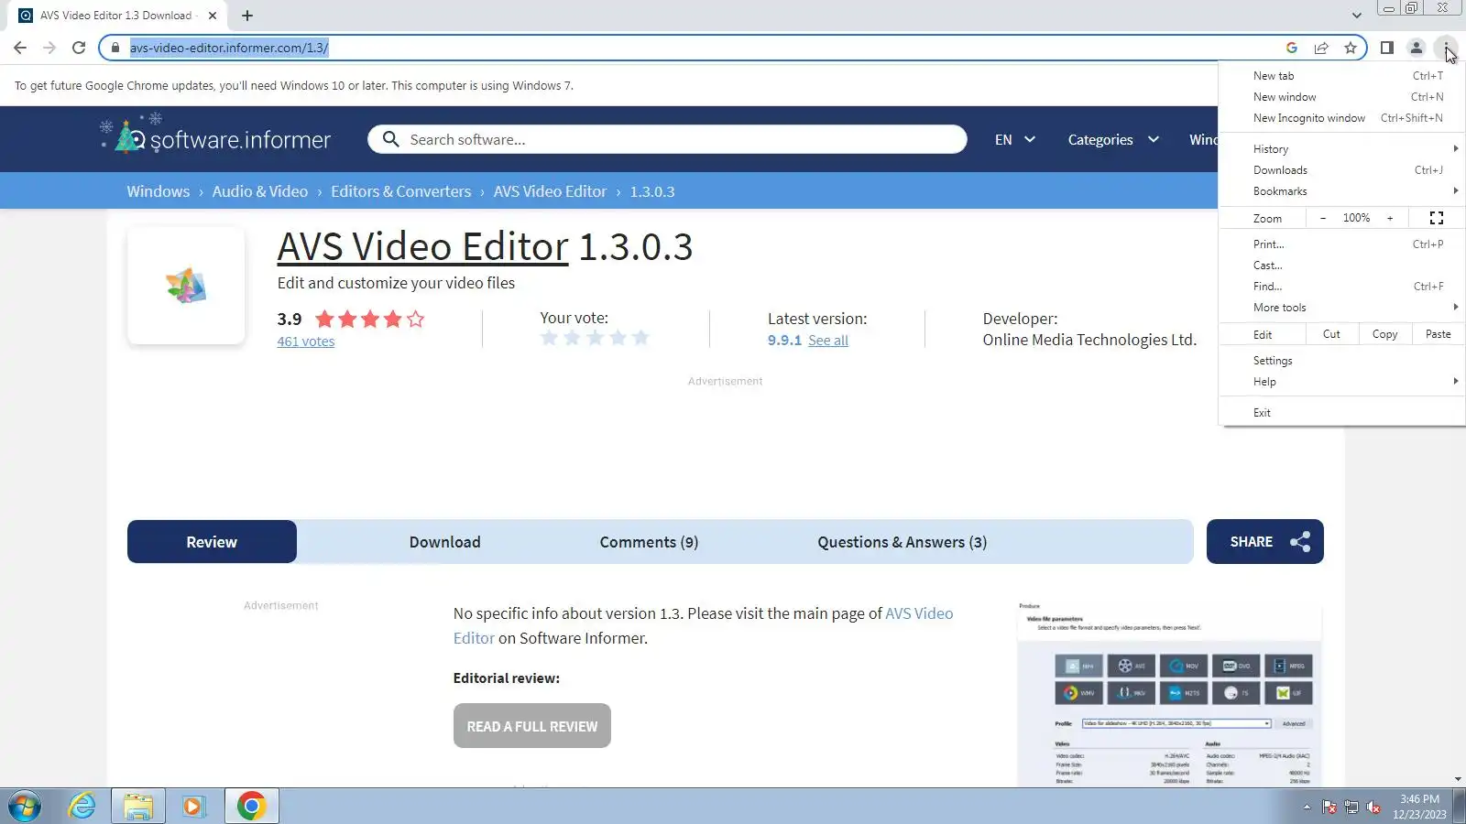Viewport: 1466px width, 824px height.
Task: Launch Internet Explorer from taskbar
Action: click(82, 807)
